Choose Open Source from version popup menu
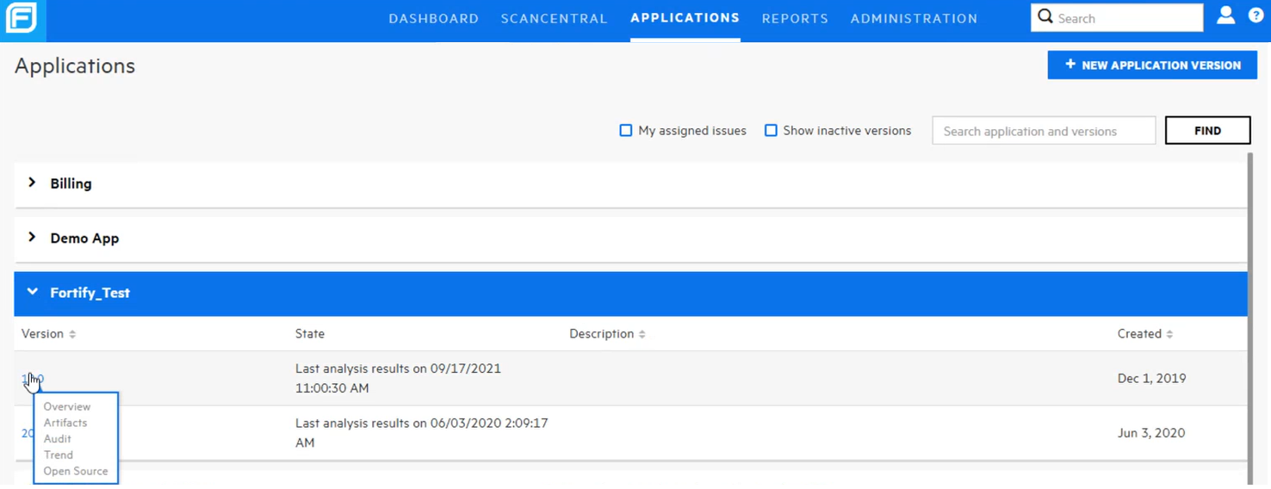 (x=76, y=471)
